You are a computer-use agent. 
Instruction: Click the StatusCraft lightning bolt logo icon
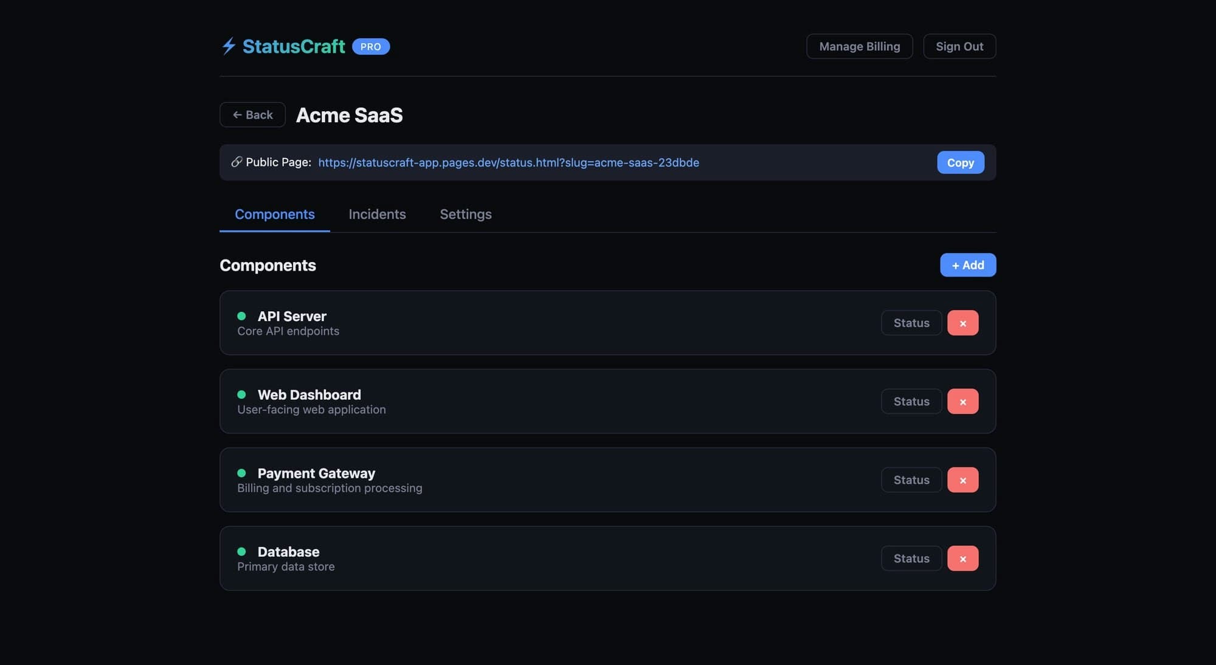(x=228, y=46)
